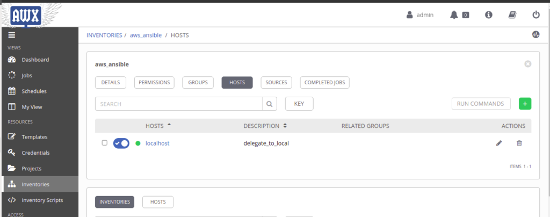
Task: Switch to the COMPLETED JOBS tab
Action: tap(324, 82)
